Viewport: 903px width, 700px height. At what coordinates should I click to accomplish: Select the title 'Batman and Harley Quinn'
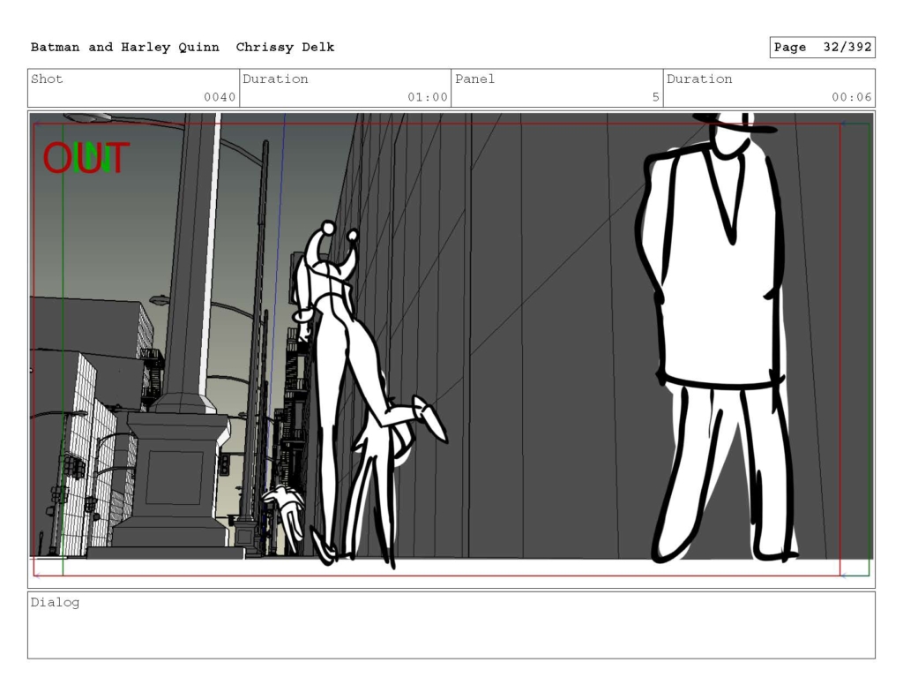tap(125, 48)
